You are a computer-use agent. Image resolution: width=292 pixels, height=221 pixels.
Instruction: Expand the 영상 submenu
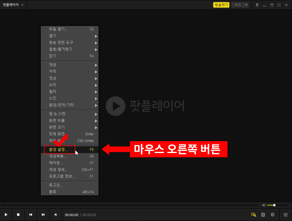70,78
